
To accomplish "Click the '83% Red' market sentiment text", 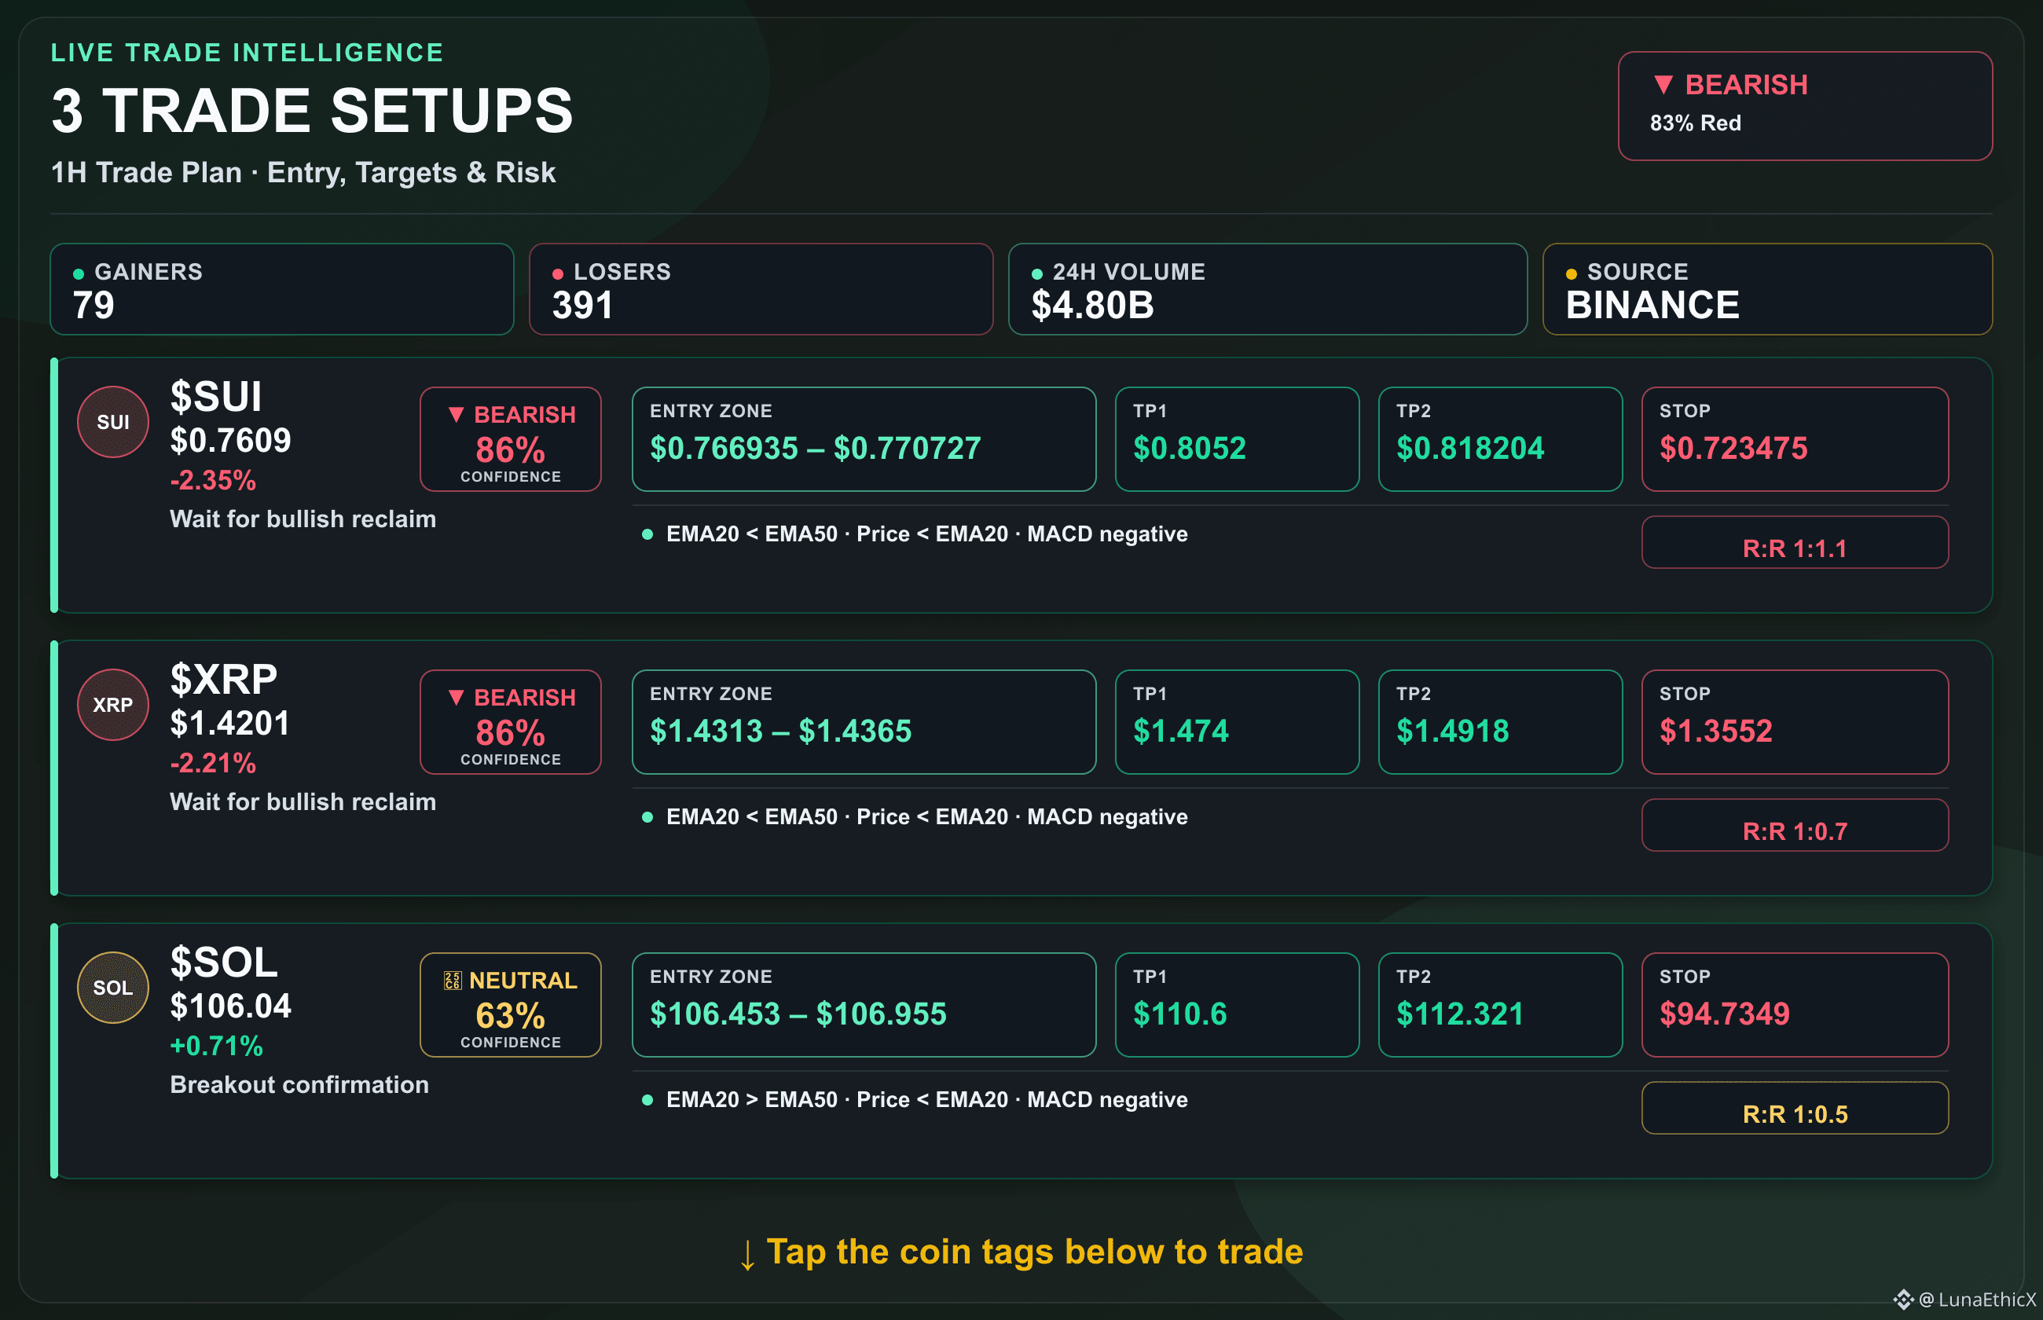I will pyautogui.click(x=1695, y=123).
